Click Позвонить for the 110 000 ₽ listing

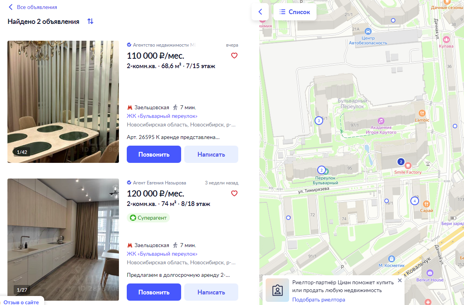154,154
